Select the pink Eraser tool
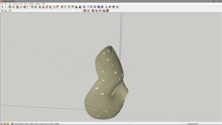The height and width of the screenshot is (125, 222). click(13, 7)
